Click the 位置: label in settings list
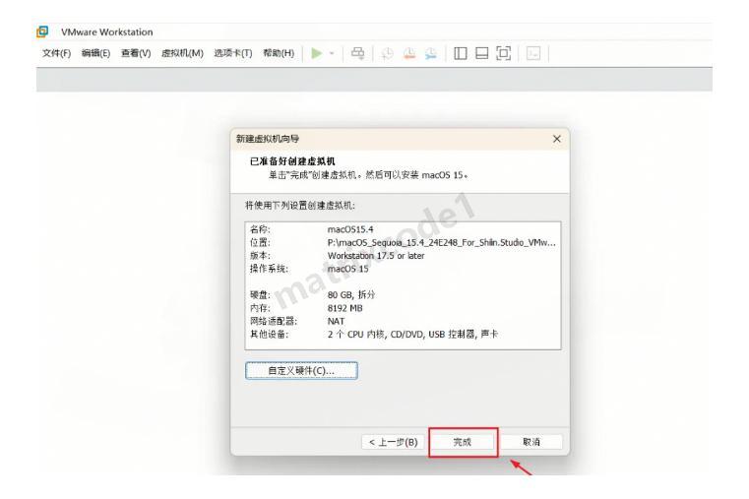 pos(261,242)
